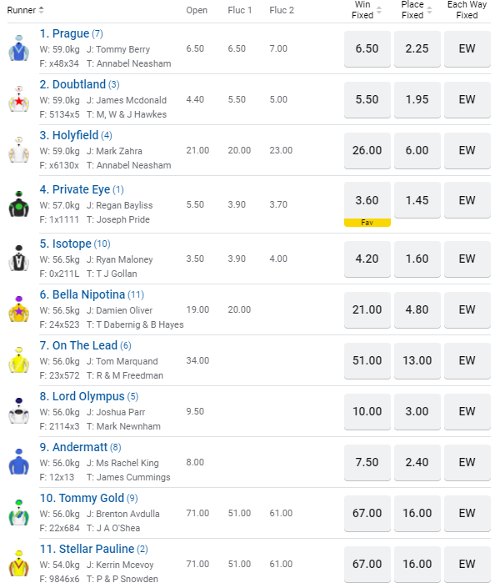
Task: Click Prague's jockey silks icon
Action: [18, 49]
